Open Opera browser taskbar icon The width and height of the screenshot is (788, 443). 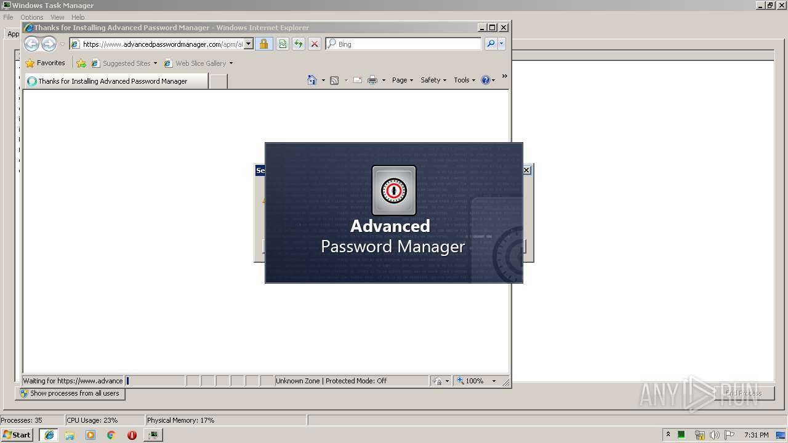coord(132,435)
